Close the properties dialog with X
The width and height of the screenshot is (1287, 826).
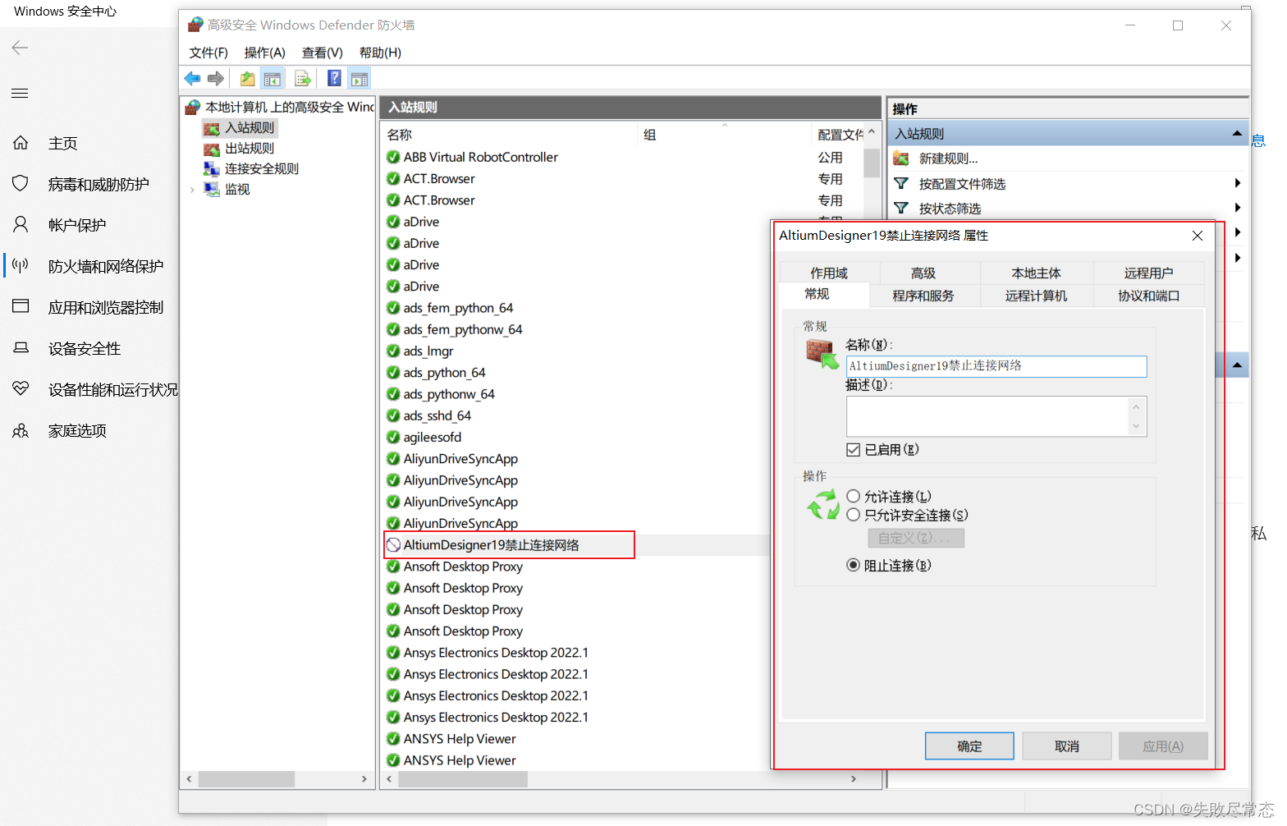pyautogui.click(x=1198, y=236)
